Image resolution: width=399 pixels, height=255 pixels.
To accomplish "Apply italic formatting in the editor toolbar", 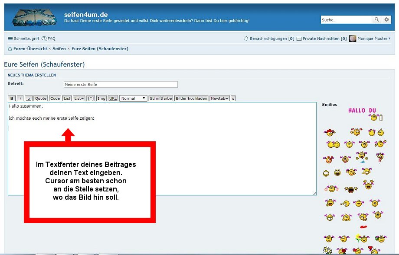I will 20,98.
